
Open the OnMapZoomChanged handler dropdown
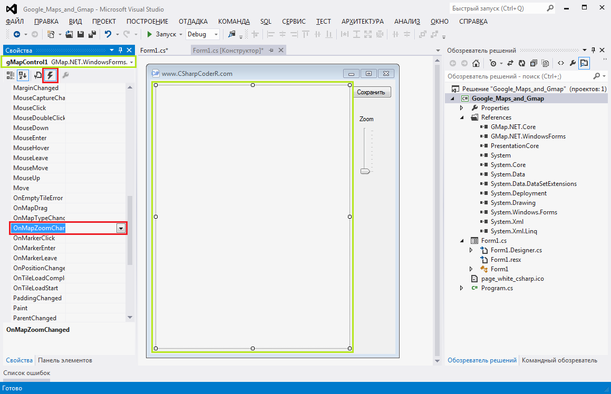click(121, 228)
